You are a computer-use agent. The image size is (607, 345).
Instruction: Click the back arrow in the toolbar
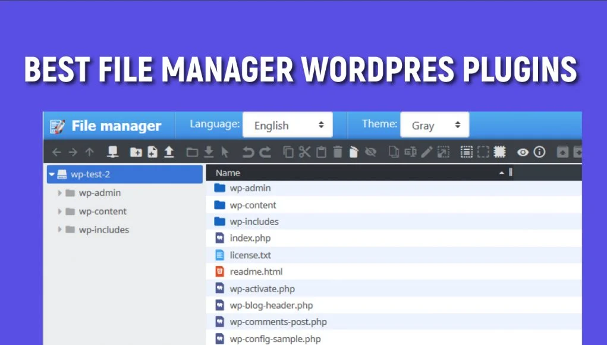click(x=56, y=152)
